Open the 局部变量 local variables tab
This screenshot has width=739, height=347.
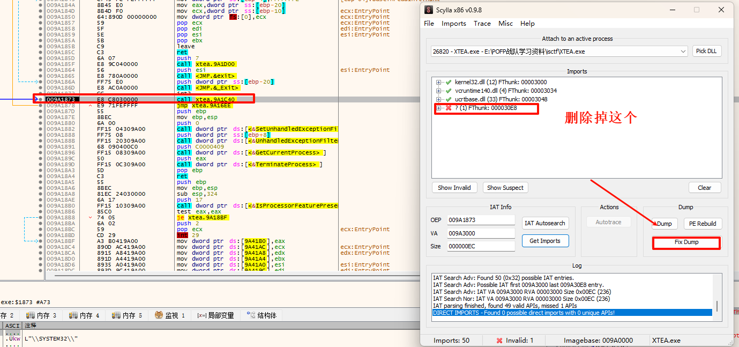[215, 315]
